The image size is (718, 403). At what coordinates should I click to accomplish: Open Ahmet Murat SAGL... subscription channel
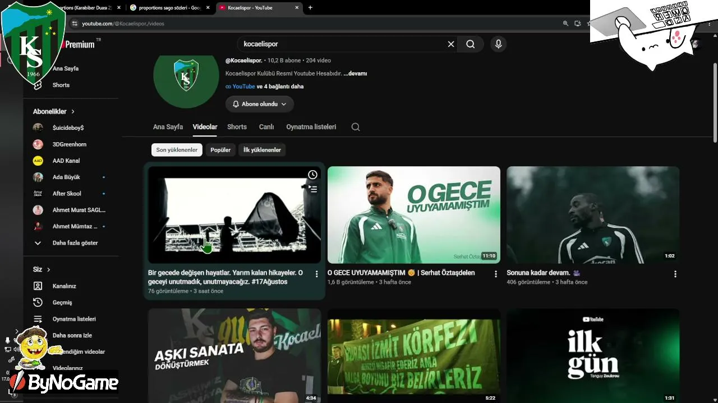[79, 210]
